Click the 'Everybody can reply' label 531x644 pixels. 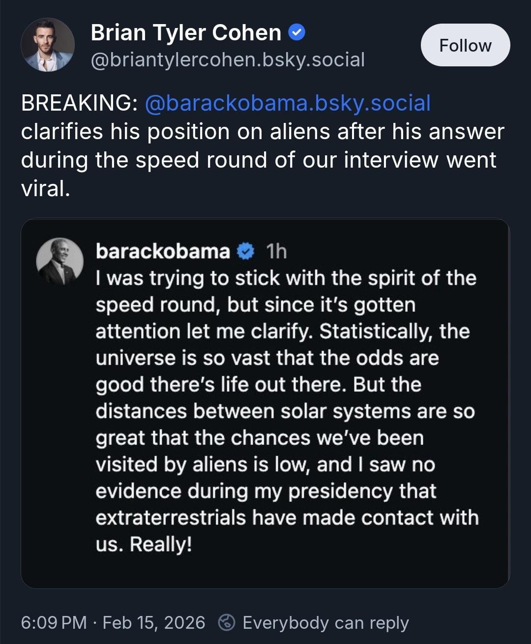click(x=325, y=622)
